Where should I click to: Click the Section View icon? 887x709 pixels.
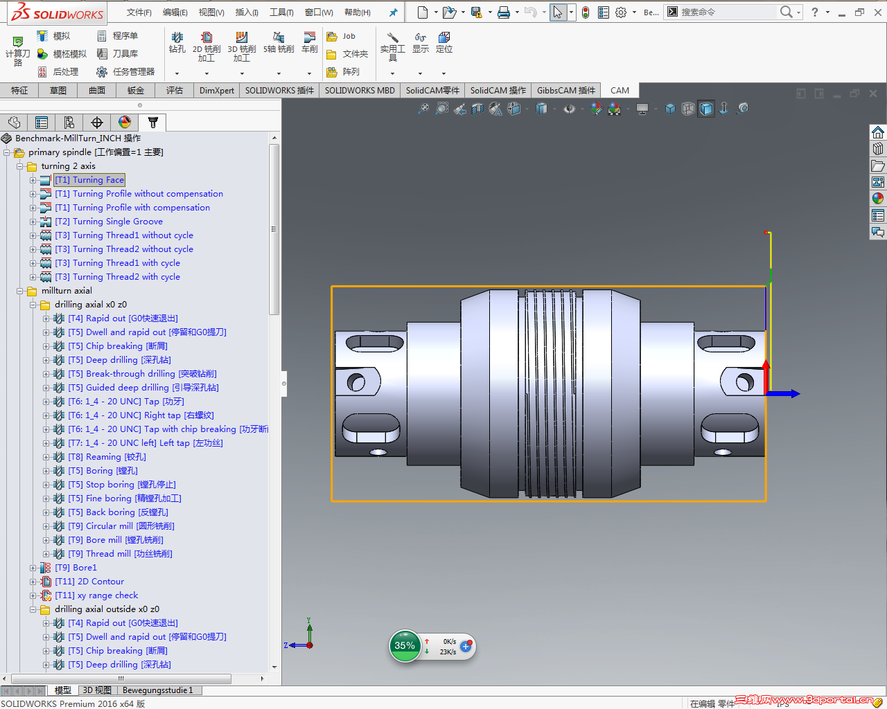coord(477,109)
